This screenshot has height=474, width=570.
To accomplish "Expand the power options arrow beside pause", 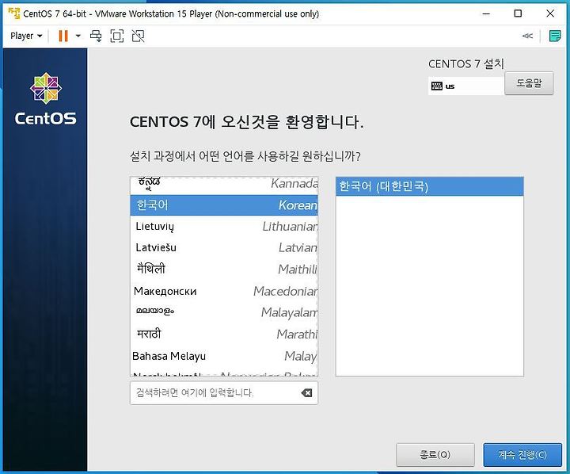I will point(78,36).
